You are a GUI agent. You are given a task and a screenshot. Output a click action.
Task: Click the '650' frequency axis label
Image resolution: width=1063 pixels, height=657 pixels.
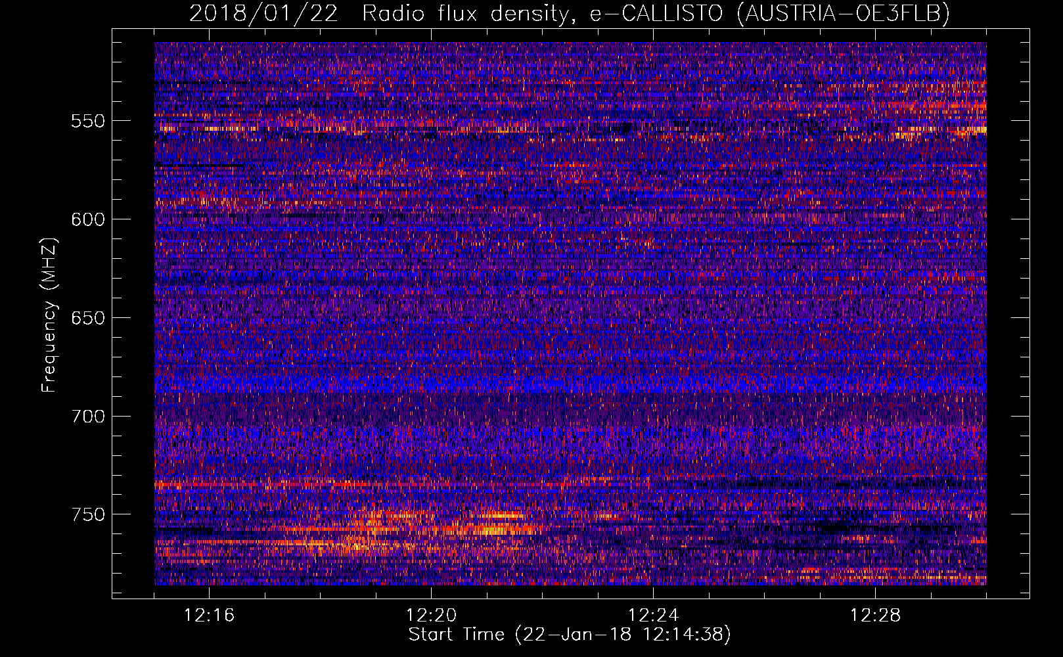88,318
